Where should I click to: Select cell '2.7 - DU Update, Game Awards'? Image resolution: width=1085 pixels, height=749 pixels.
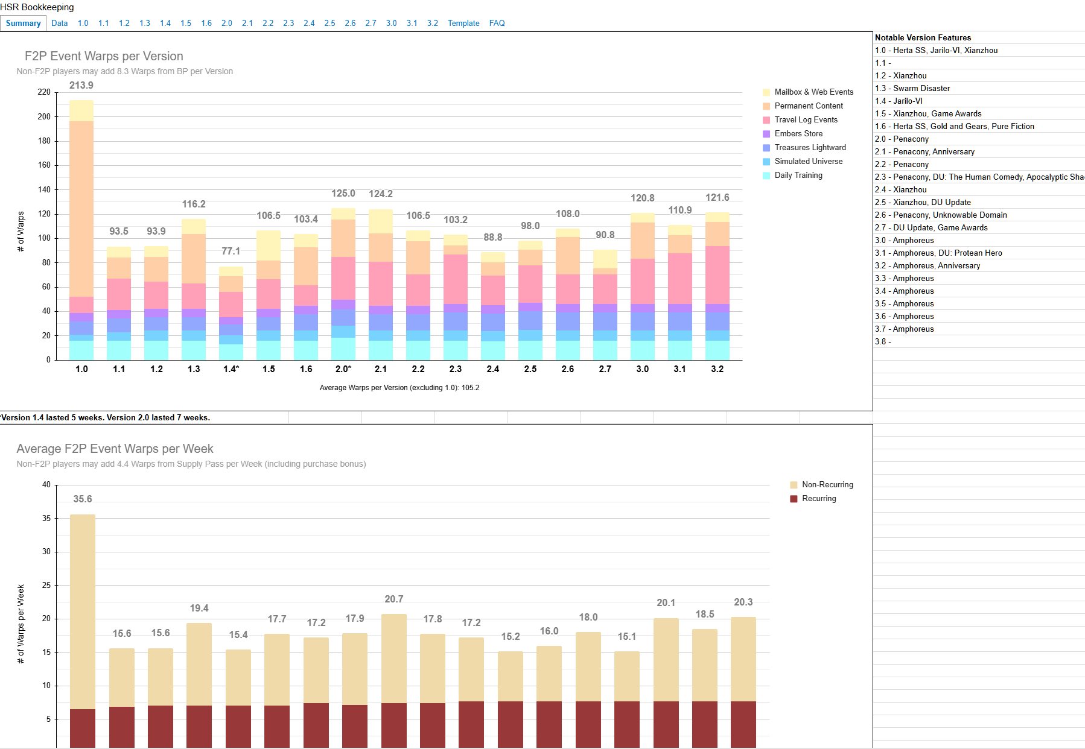(979, 227)
